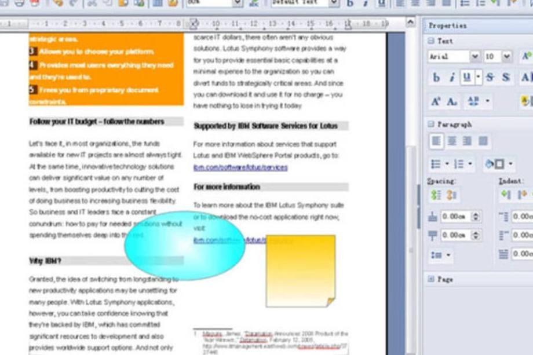Open the paragraph background color dropdown
The image size is (533, 355).
[x=510, y=164]
